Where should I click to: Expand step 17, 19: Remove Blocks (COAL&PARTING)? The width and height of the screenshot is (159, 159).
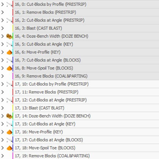pyautogui.click(x=2, y=156)
